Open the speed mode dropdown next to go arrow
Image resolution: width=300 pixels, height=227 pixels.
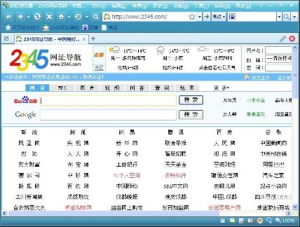(x=219, y=17)
